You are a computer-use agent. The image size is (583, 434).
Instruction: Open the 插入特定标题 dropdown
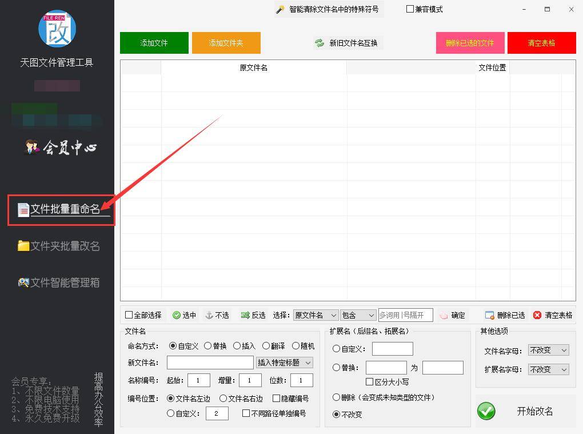point(285,363)
